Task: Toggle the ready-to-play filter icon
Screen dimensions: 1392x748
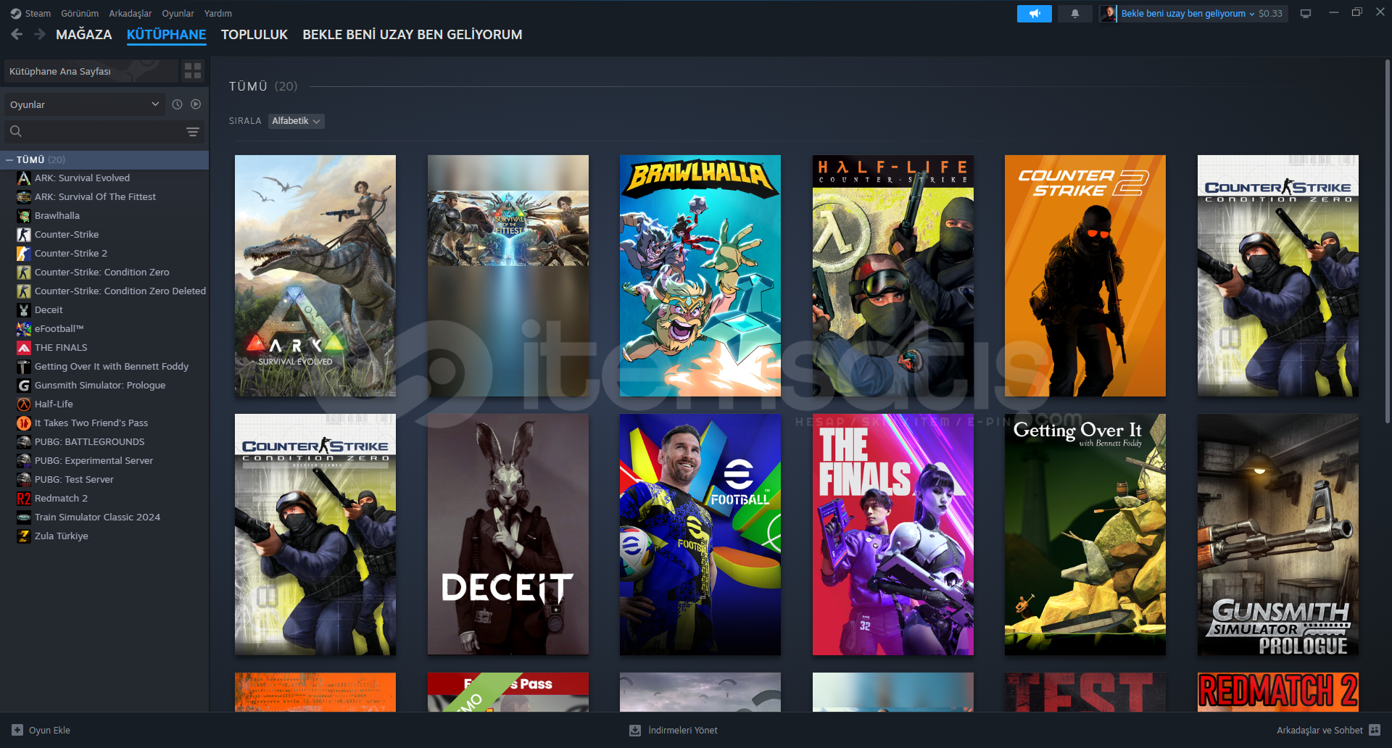Action: coord(196,104)
